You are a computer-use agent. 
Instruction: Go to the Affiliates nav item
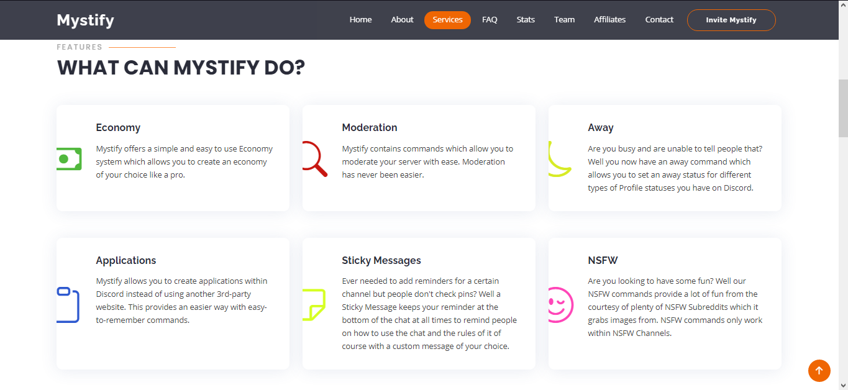pos(609,20)
